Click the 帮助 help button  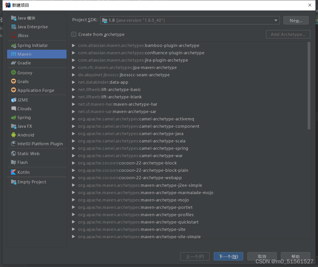(x=295, y=257)
